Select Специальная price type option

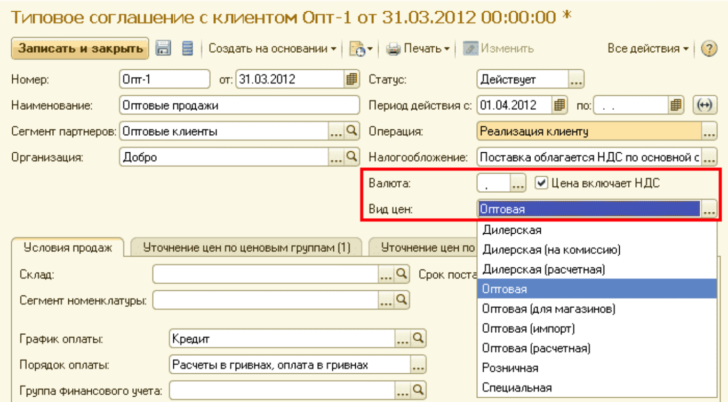(597, 388)
